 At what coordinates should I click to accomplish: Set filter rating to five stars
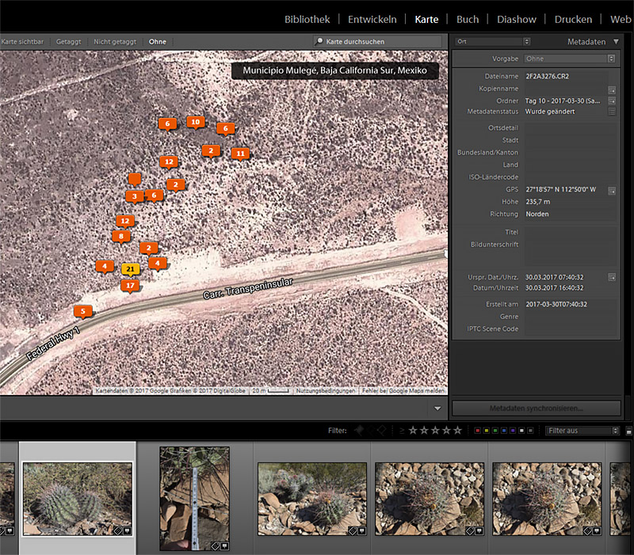(x=457, y=431)
